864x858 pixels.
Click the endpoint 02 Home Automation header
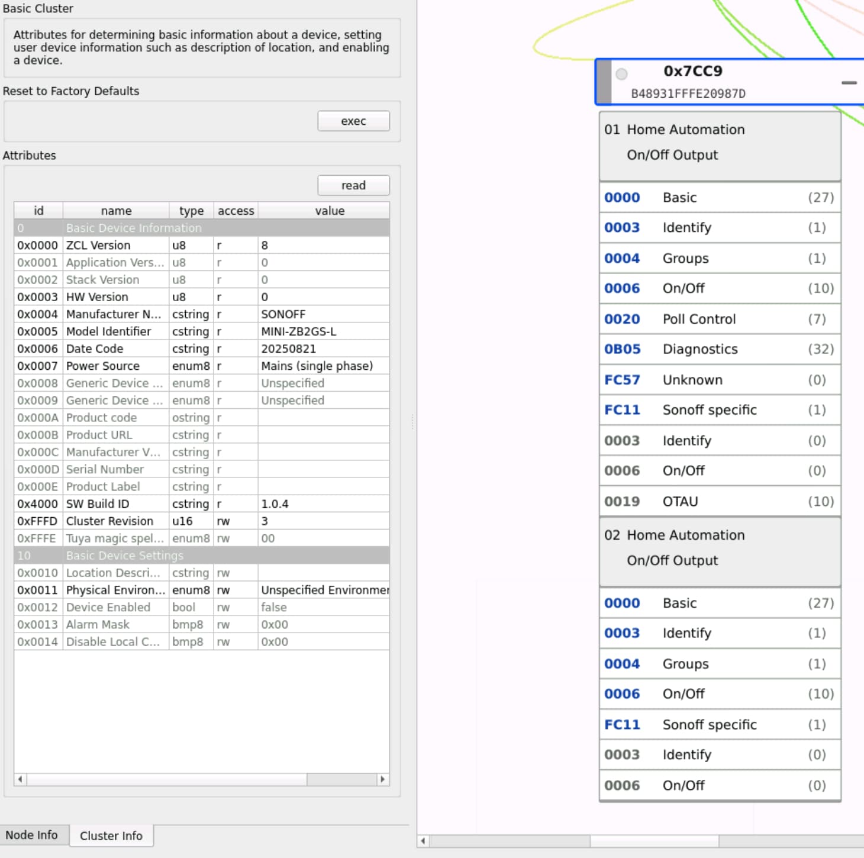720,548
